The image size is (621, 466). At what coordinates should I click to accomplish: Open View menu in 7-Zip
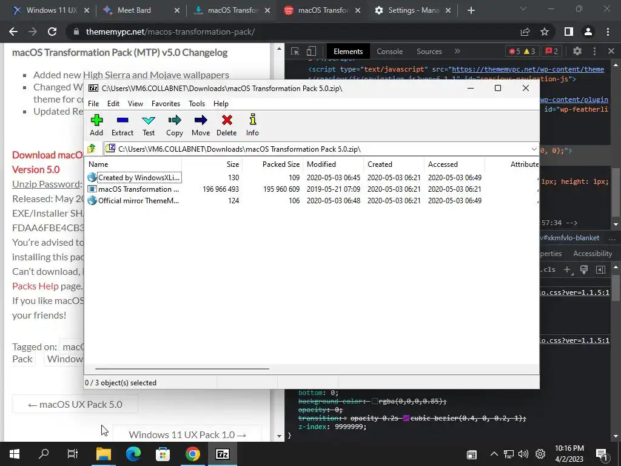pyautogui.click(x=135, y=103)
